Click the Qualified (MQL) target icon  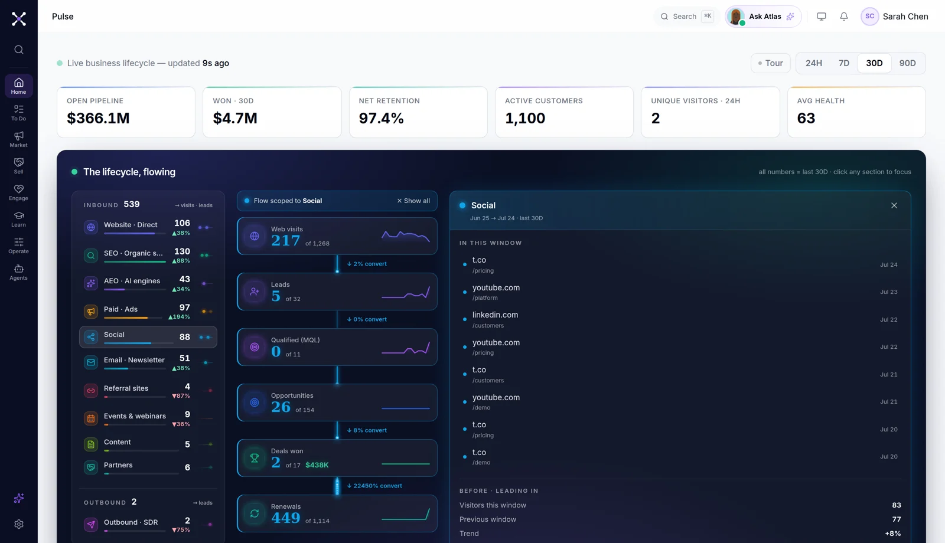coord(255,347)
